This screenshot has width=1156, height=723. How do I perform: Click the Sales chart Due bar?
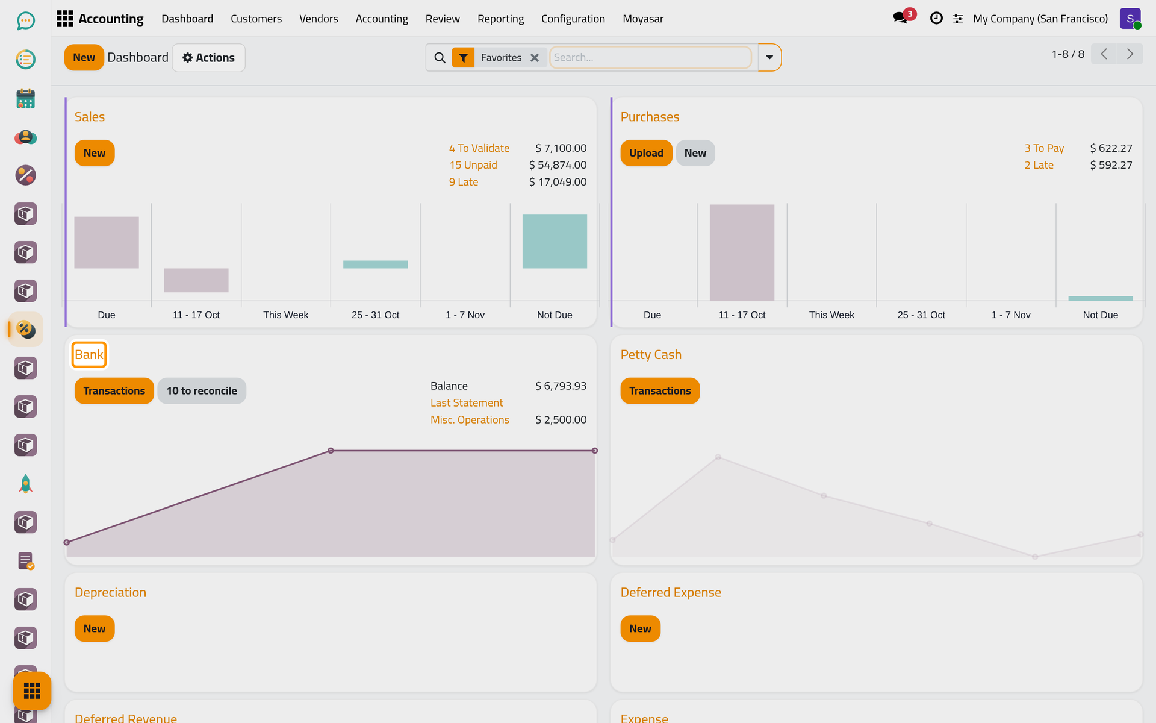pos(107,242)
